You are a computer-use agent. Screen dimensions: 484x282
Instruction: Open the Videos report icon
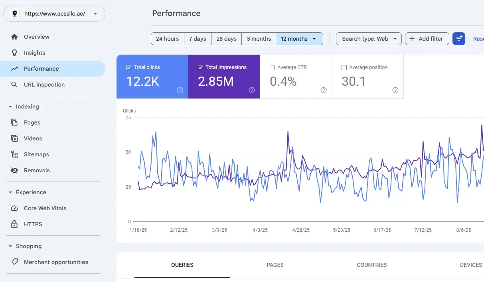14,138
